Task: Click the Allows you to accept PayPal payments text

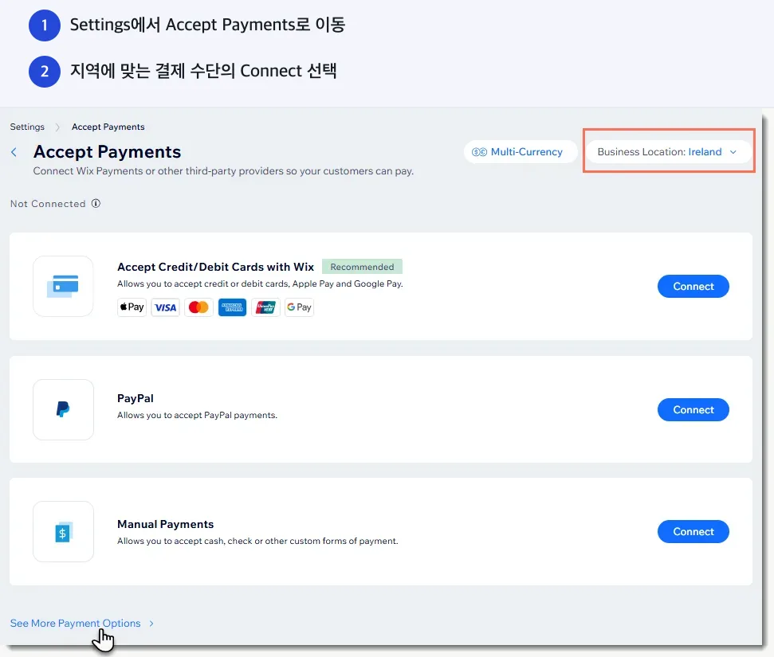Action: click(198, 415)
